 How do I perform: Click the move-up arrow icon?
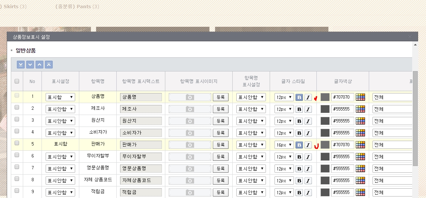(x=39, y=65)
